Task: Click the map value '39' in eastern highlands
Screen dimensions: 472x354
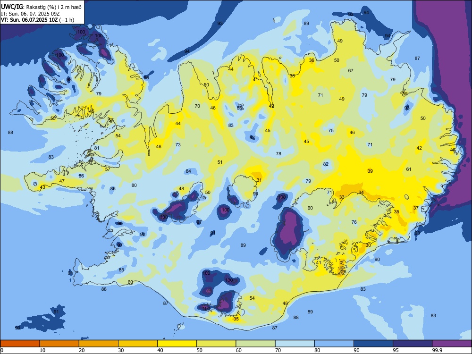Action: [370, 171]
